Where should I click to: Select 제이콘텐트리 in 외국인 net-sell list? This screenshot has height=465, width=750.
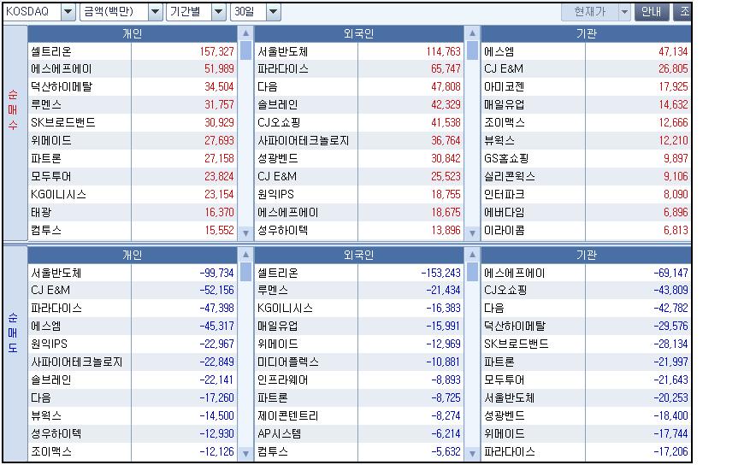click(x=288, y=415)
